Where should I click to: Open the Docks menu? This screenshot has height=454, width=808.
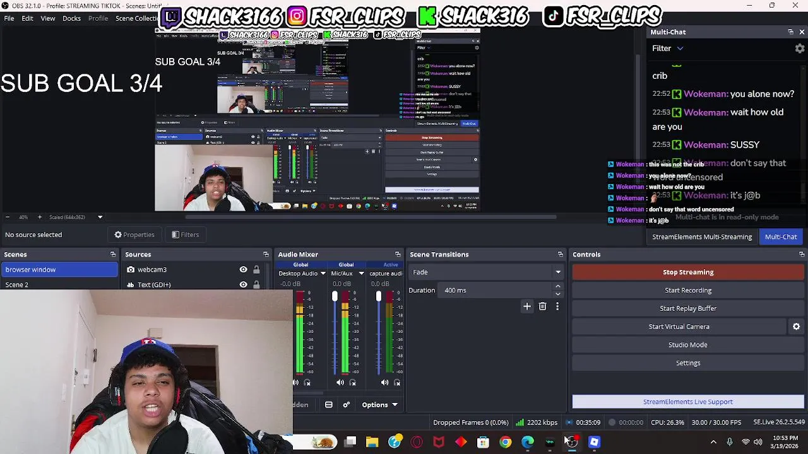tap(71, 18)
